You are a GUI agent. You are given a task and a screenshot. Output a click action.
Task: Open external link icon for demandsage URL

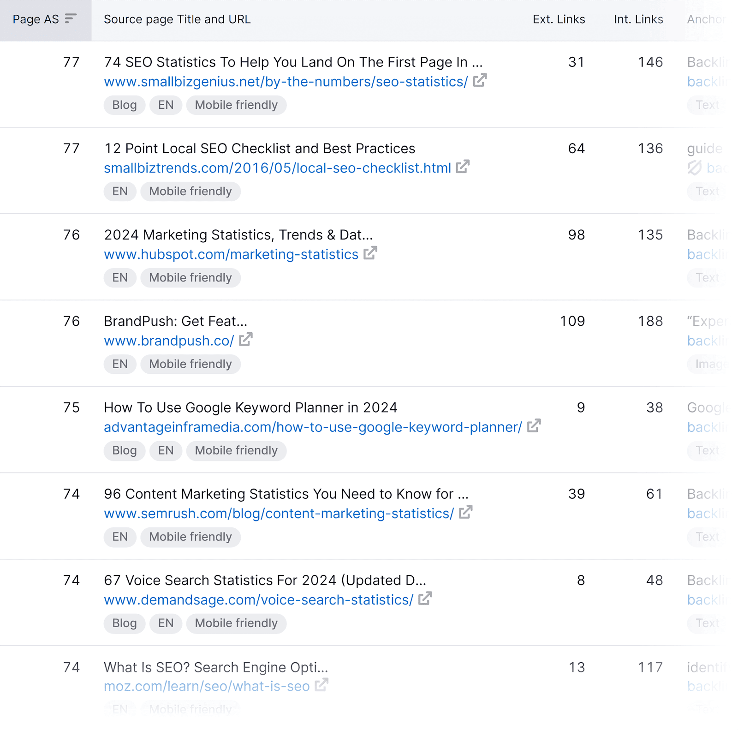point(425,598)
